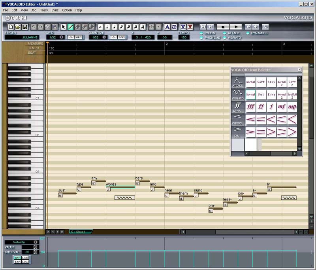This screenshot has height=270, width=316.
Task: Pick the mf dynamics icon in the palette
Action: pos(282,107)
